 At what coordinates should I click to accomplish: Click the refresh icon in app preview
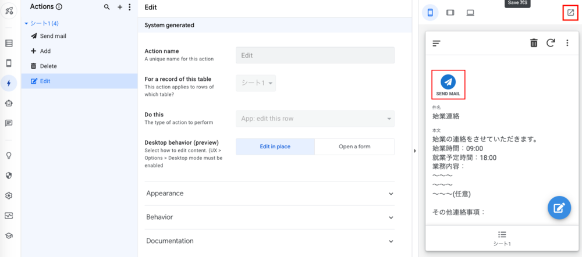(551, 42)
